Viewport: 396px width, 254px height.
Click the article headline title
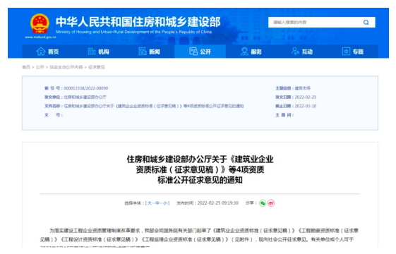pyautogui.click(x=200, y=169)
